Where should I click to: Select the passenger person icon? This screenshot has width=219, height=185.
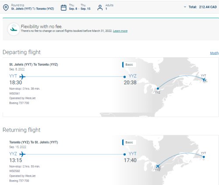click(100, 7)
